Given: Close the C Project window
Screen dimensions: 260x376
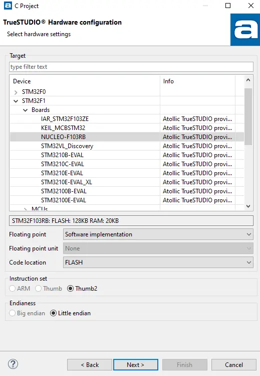Looking at the screenshot, I should click(x=251, y=6).
